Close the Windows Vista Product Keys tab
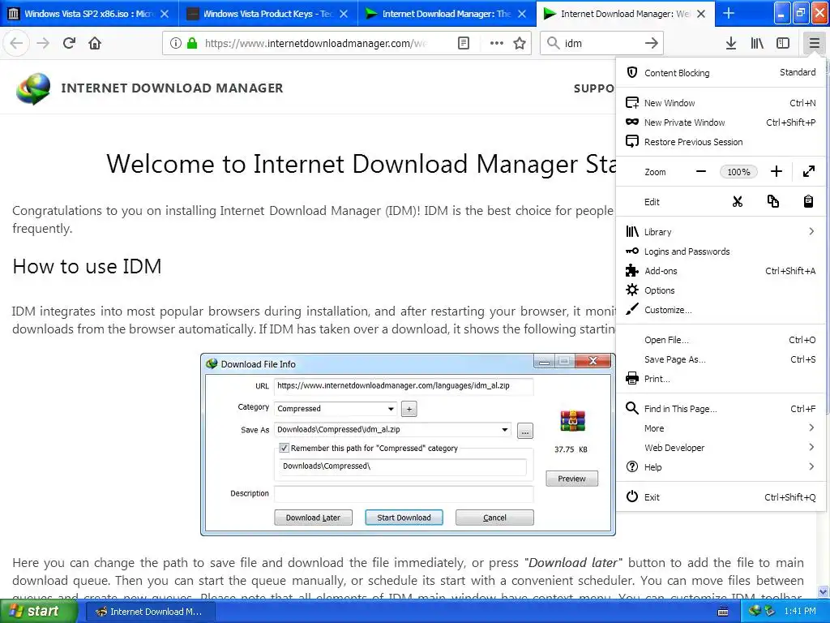Viewport: 830px width, 623px height. 344,14
